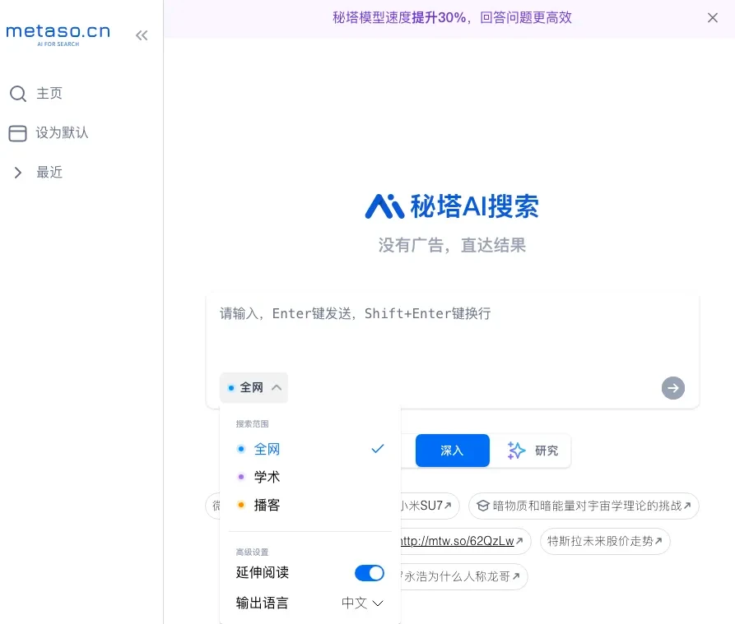Click the graduation cap icon on the 暗物质 chip
Screen dimensions: 735x624
point(483,506)
